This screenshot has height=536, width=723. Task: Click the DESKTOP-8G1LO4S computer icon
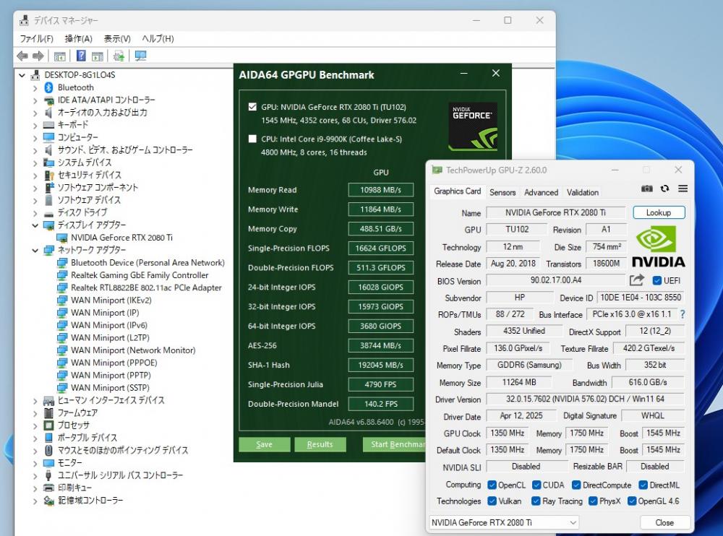click(35, 75)
